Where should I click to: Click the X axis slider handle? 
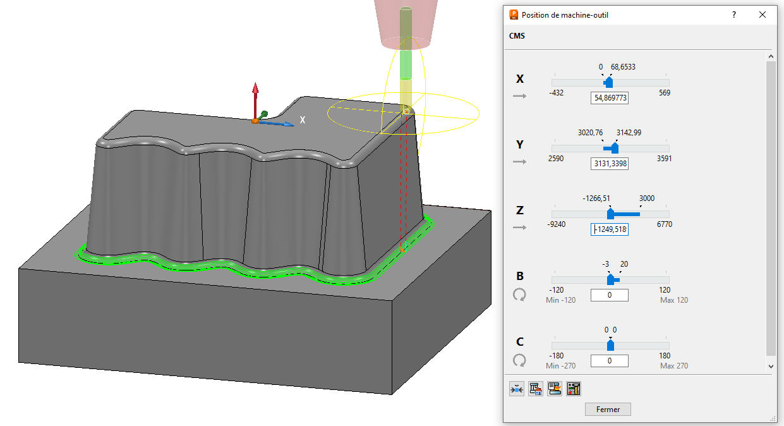(608, 83)
